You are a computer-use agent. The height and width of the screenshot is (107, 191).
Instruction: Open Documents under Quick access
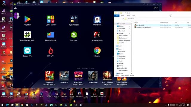point(122,29)
